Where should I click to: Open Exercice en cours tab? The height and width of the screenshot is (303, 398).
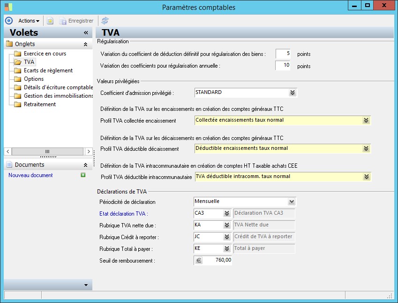pos(45,54)
